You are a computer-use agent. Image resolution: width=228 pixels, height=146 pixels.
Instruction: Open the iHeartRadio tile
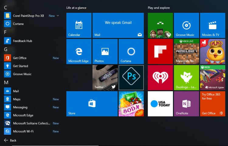pyautogui.click(x=160, y=78)
